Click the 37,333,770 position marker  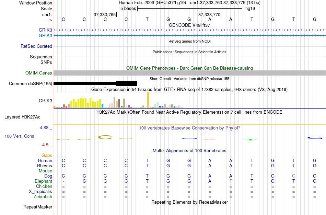pyautogui.click(x=210, y=14)
